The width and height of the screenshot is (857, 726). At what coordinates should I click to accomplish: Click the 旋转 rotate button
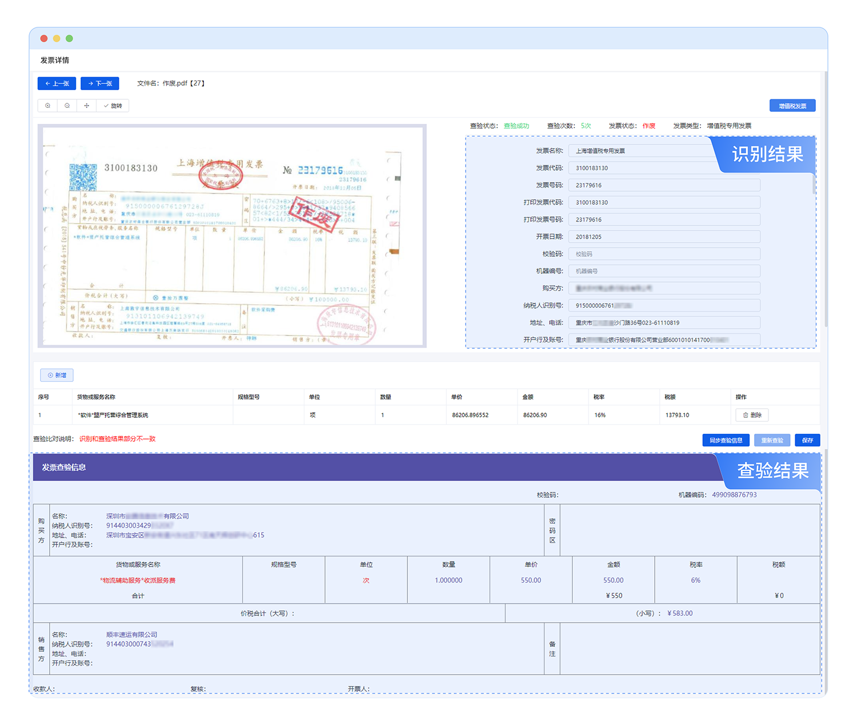coord(113,106)
